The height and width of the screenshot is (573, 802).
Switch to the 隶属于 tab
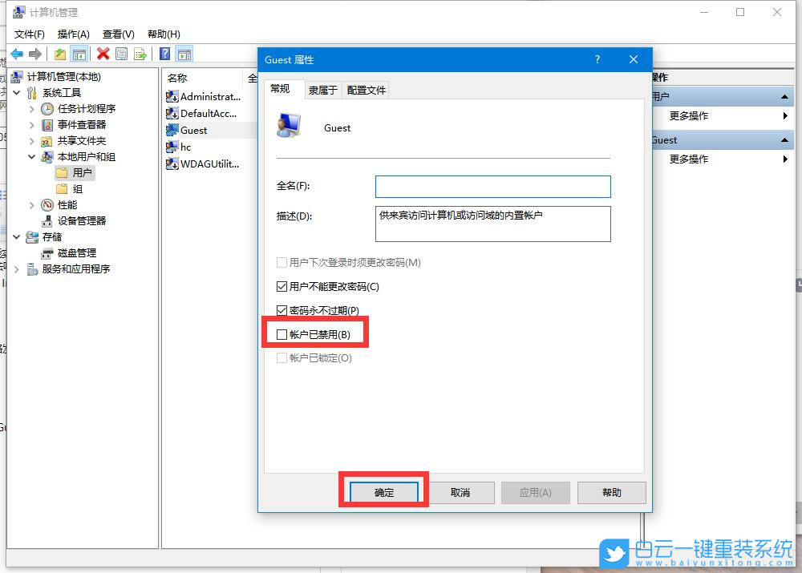point(322,90)
